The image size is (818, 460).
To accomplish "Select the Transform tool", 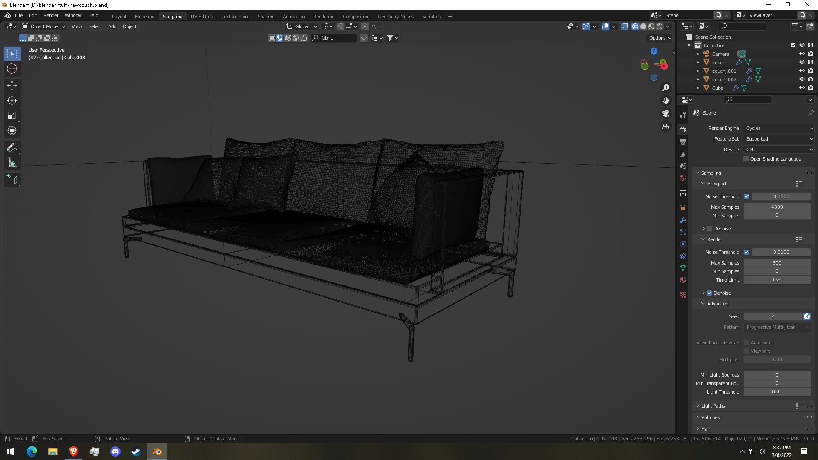I will tap(12, 130).
